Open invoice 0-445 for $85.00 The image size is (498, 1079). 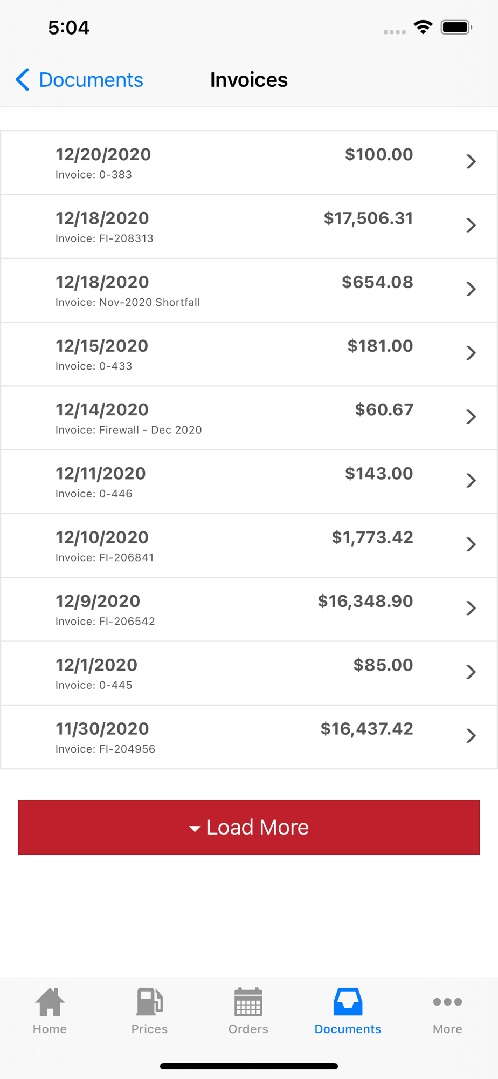click(249, 673)
